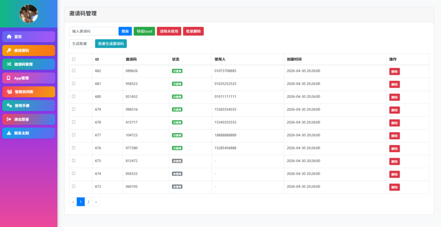Delete the row with code 812472
Screen dimensions: 441x227
[394, 162]
